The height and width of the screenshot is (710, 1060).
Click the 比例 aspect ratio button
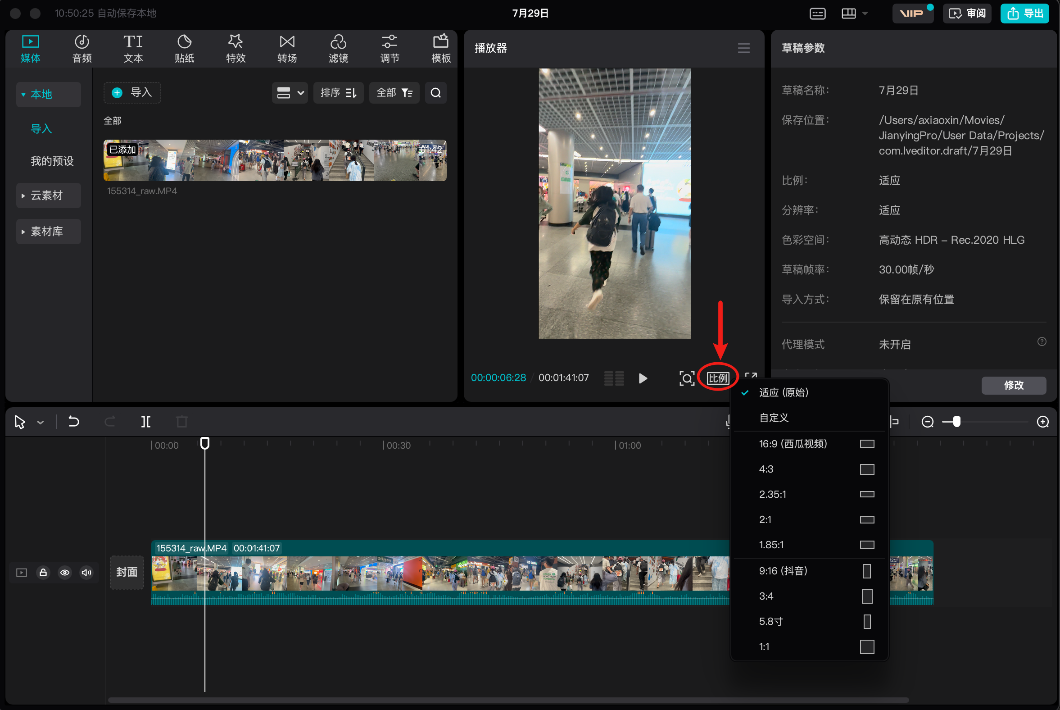click(x=718, y=378)
